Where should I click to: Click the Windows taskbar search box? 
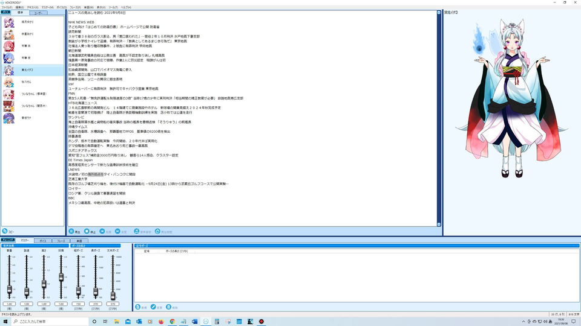pos(50,322)
